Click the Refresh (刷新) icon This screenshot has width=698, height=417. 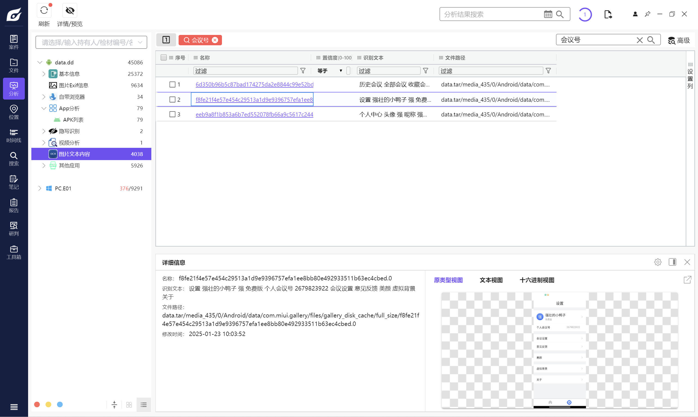coord(44,10)
